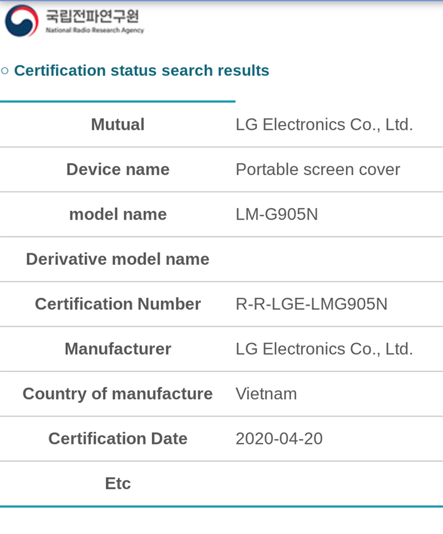This screenshot has width=443, height=534.
Task: Click the model name row label
Action: pos(117,214)
